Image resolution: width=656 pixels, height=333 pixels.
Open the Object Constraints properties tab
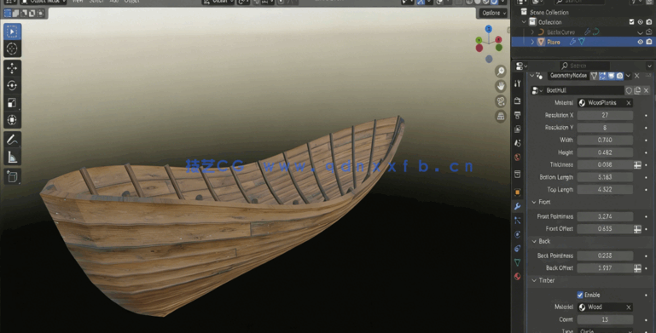pos(518,248)
